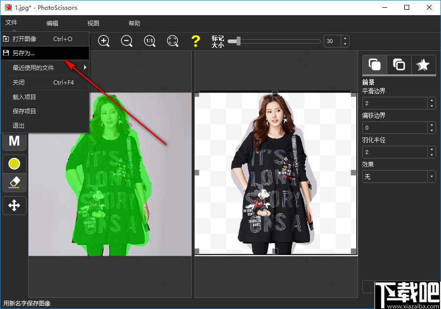Open the star effects tab
This screenshot has height=309, width=441.
click(423, 65)
